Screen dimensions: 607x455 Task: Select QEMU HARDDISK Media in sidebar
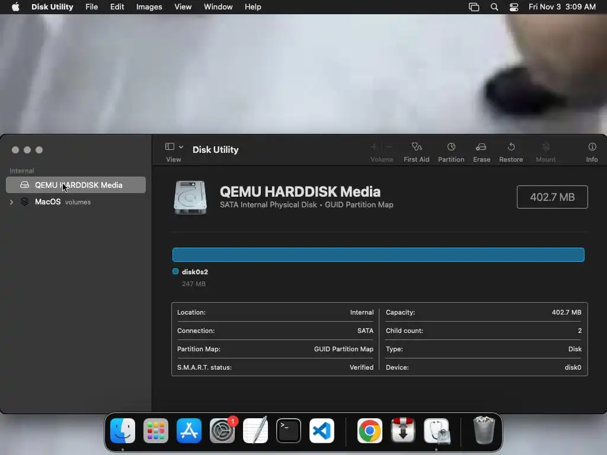coord(76,185)
